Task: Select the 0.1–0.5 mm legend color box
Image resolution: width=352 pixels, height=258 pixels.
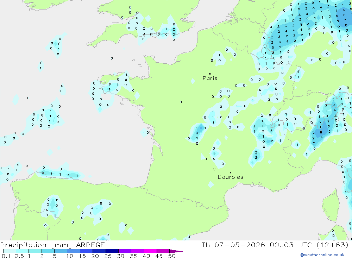Action: pos(10,251)
